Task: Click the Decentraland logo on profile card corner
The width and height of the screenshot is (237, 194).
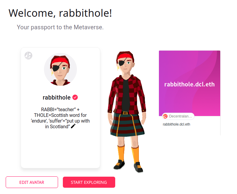Action: click(28, 55)
